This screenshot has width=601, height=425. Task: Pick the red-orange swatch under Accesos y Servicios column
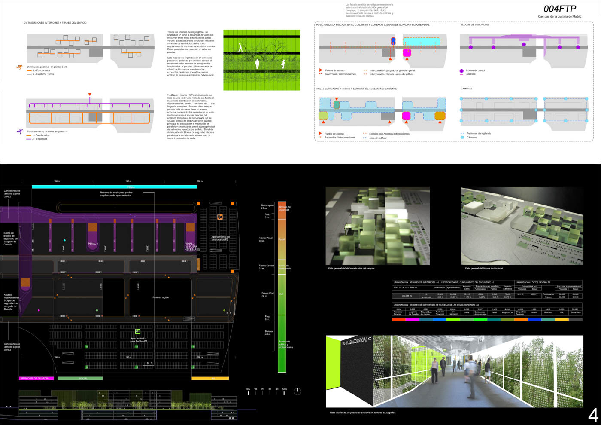pos(399,320)
